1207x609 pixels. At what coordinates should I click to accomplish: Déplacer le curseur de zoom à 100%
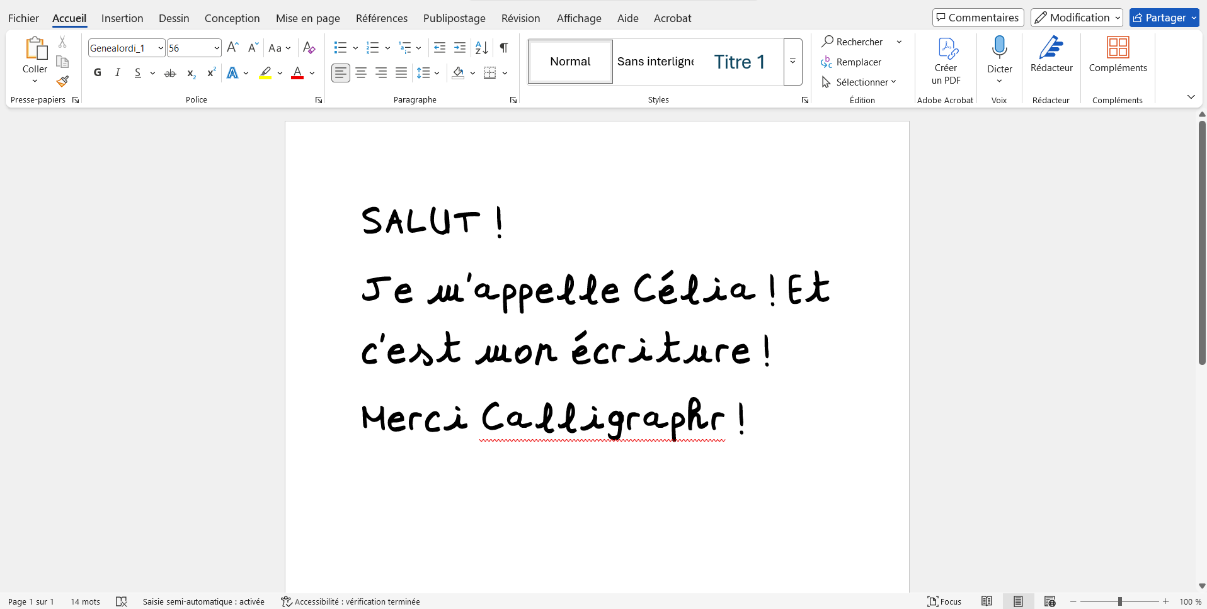[1119, 601]
